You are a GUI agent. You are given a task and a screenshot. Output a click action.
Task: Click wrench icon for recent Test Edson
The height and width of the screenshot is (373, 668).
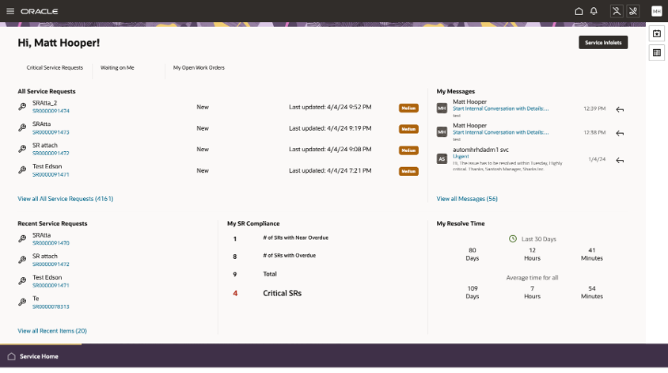pos(22,281)
